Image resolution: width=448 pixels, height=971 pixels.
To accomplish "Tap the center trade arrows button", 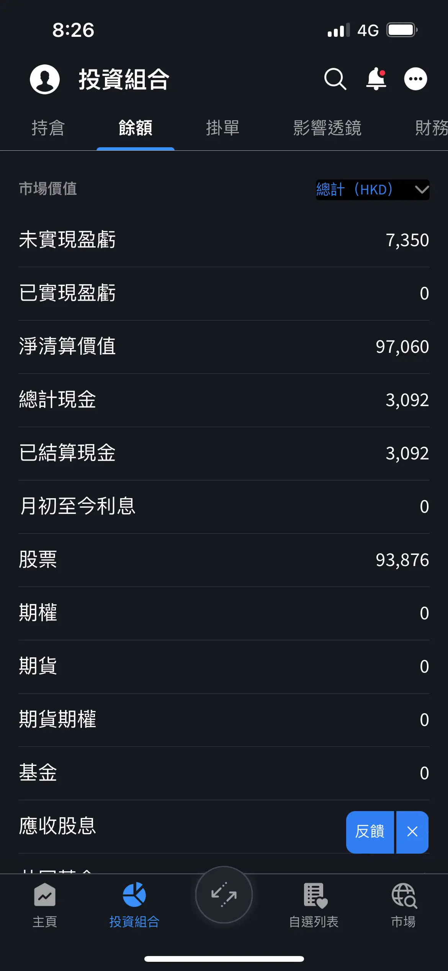I will click(x=224, y=895).
